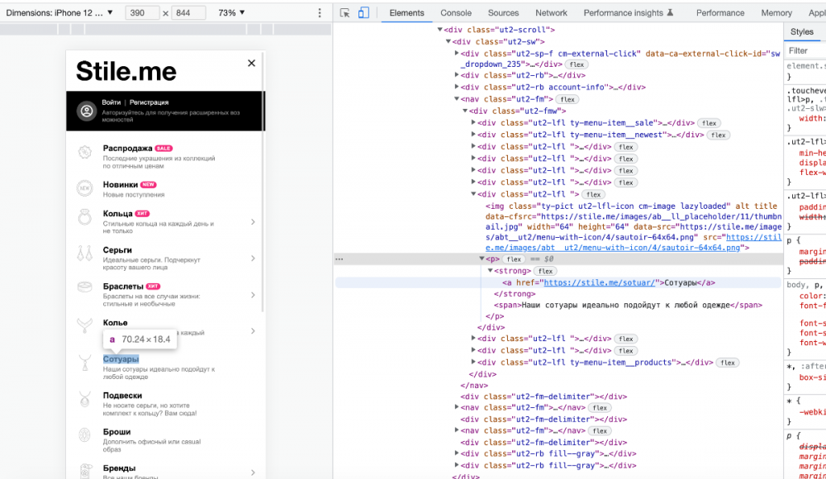Expand the ut2-fm-delimiter nav node below
The height and width of the screenshot is (479, 826).
point(457,407)
